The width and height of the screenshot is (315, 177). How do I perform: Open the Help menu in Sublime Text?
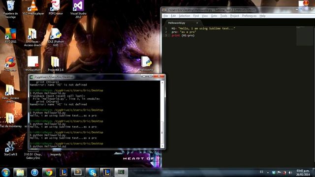pos(262,16)
